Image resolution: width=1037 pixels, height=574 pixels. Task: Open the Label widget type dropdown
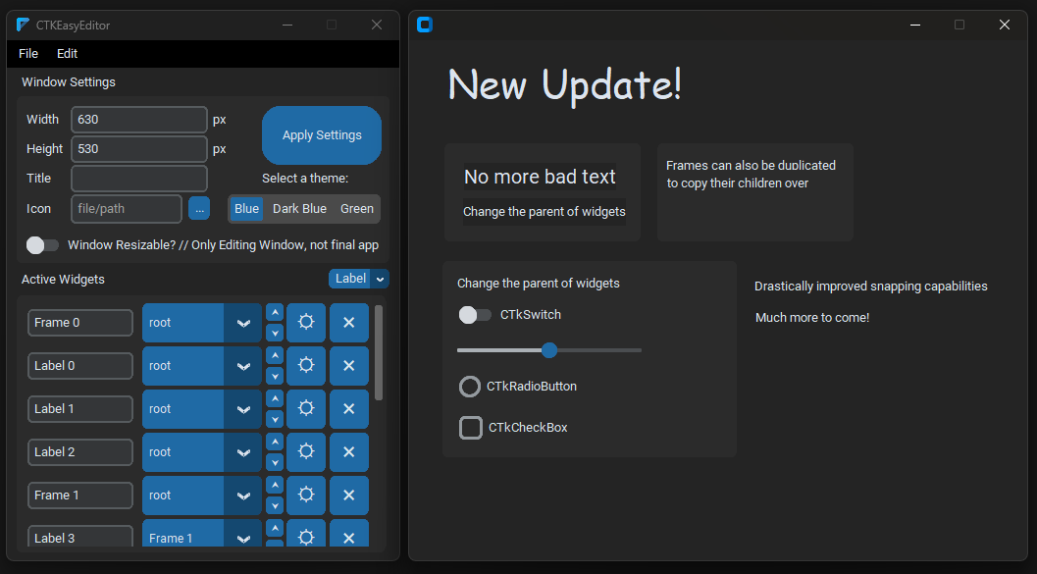tap(358, 279)
